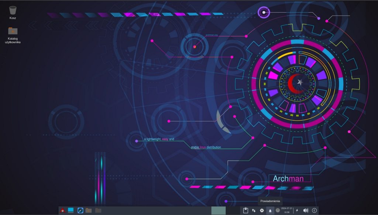Click the 16:06 time display
The height and width of the screenshot is (215, 378).
pyautogui.click(x=287, y=212)
